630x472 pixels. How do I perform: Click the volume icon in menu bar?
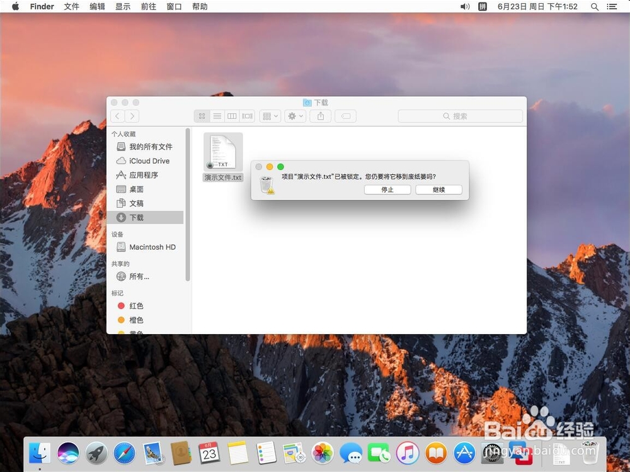click(x=465, y=6)
